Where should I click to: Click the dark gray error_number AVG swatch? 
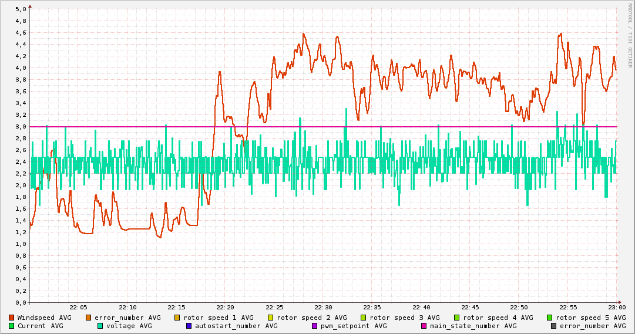[553, 326]
